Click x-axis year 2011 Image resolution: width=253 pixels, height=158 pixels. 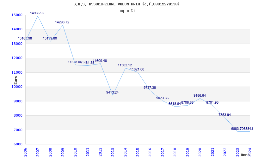88,152
